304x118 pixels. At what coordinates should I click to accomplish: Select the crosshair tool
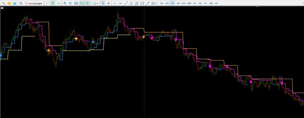point(108,3)
